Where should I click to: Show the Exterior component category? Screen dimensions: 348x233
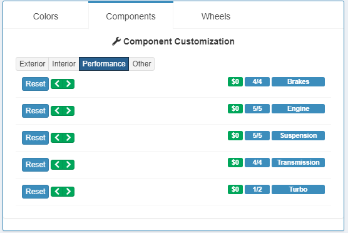point(32,64)
